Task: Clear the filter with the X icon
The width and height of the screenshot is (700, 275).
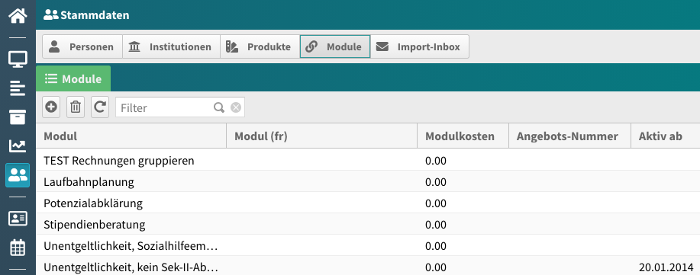Action: 236,107
